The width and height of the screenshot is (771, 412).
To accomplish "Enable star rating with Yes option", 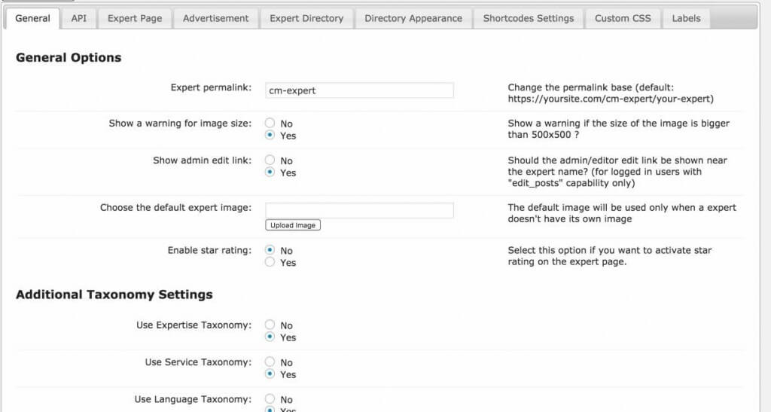I will pyautogui.click(x=270, y=262).
